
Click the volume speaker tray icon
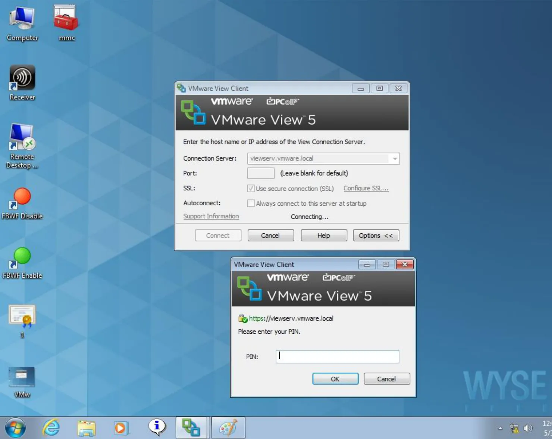click(528, 428)
